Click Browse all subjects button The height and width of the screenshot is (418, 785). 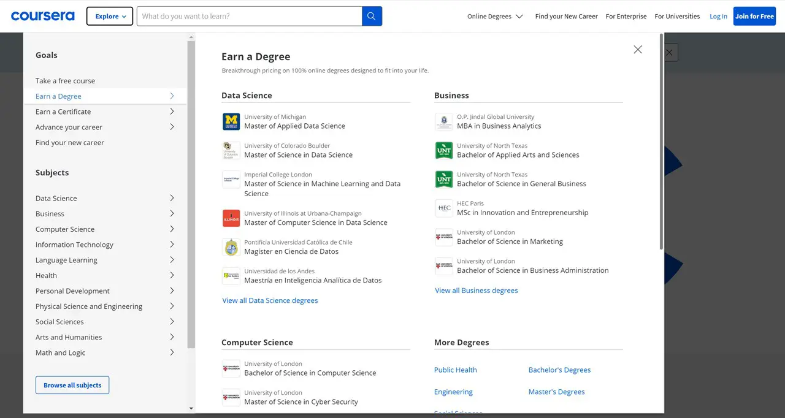72,385
